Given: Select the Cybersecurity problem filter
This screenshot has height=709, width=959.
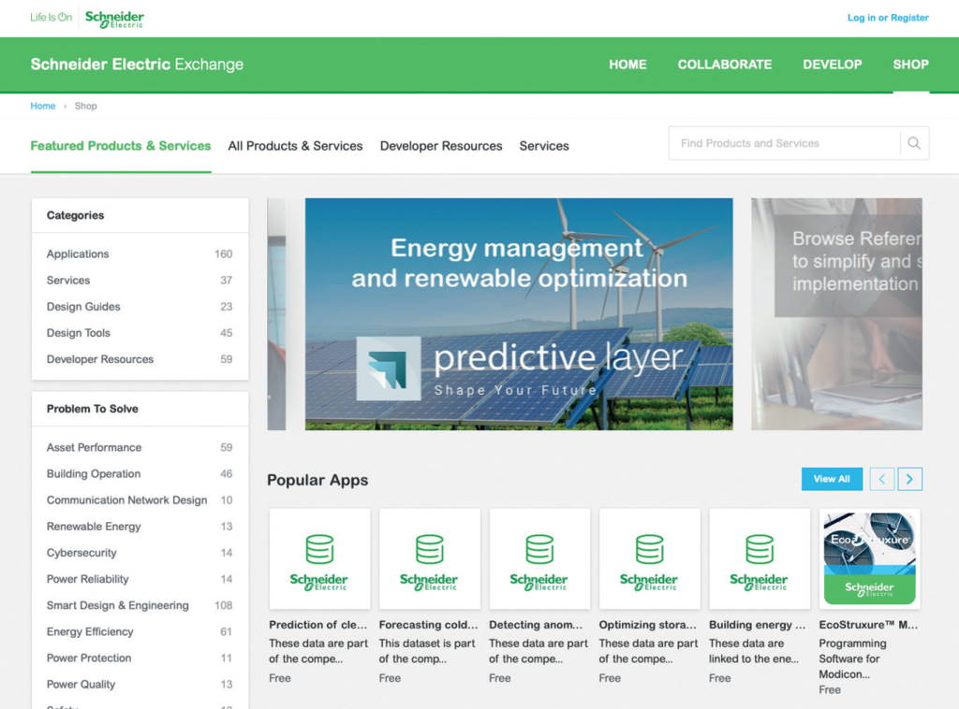Looking at the screenshot, I should (x=81, y=553).
